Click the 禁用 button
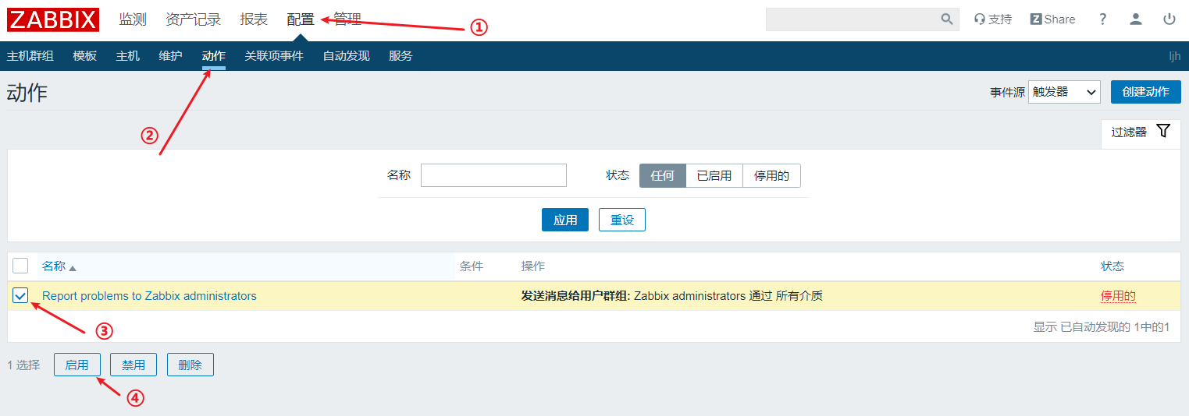The width and height of the screenshot is (1189, 416). point(133,365)
